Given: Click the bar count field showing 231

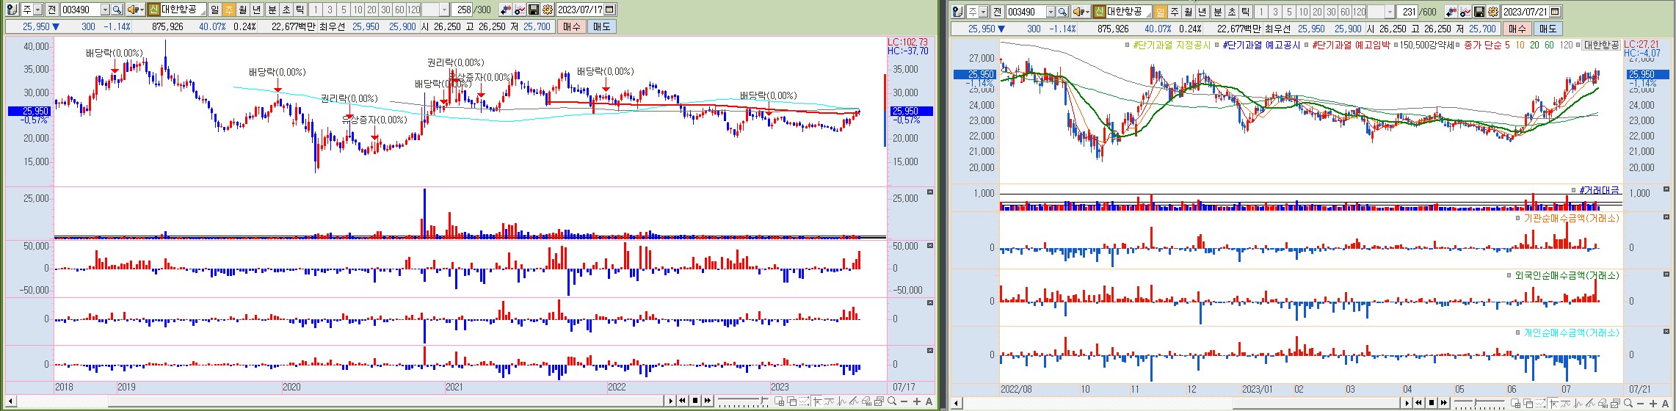Looking at the screenshot, I should (x=1407, y=11).
